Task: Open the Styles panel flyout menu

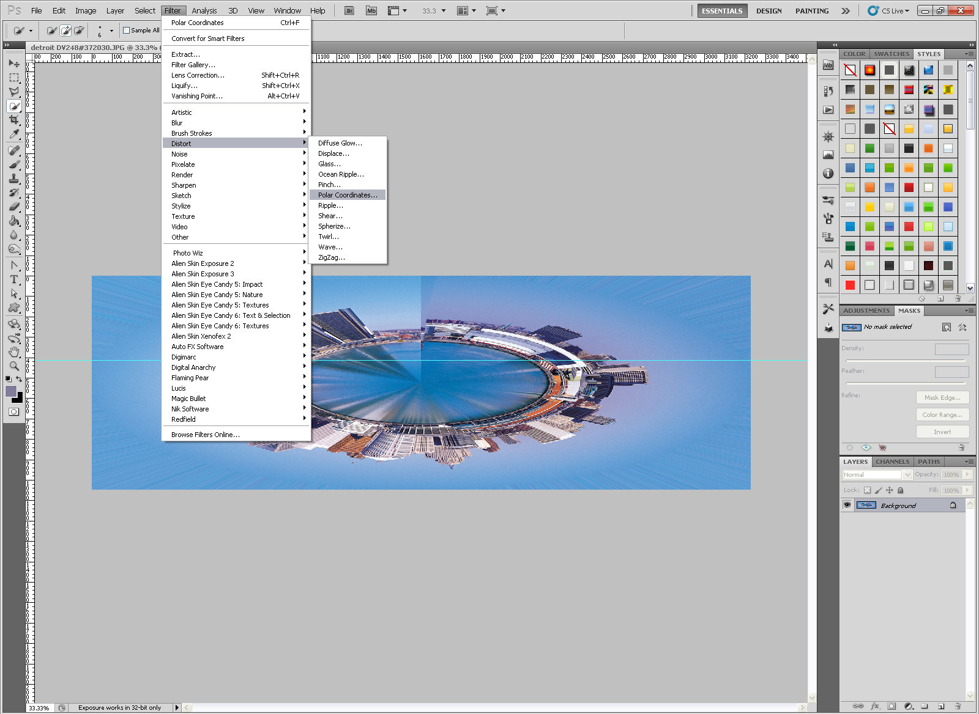Action: click(x=968, y=54)
